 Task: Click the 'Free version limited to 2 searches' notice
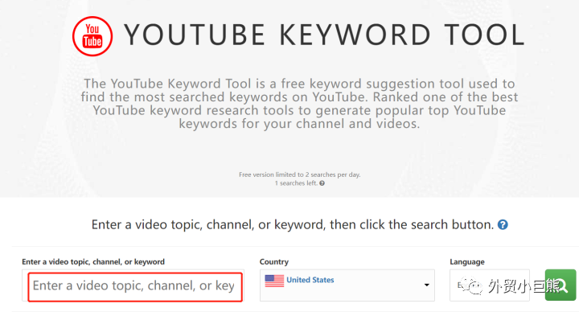[x=299, y=174]
